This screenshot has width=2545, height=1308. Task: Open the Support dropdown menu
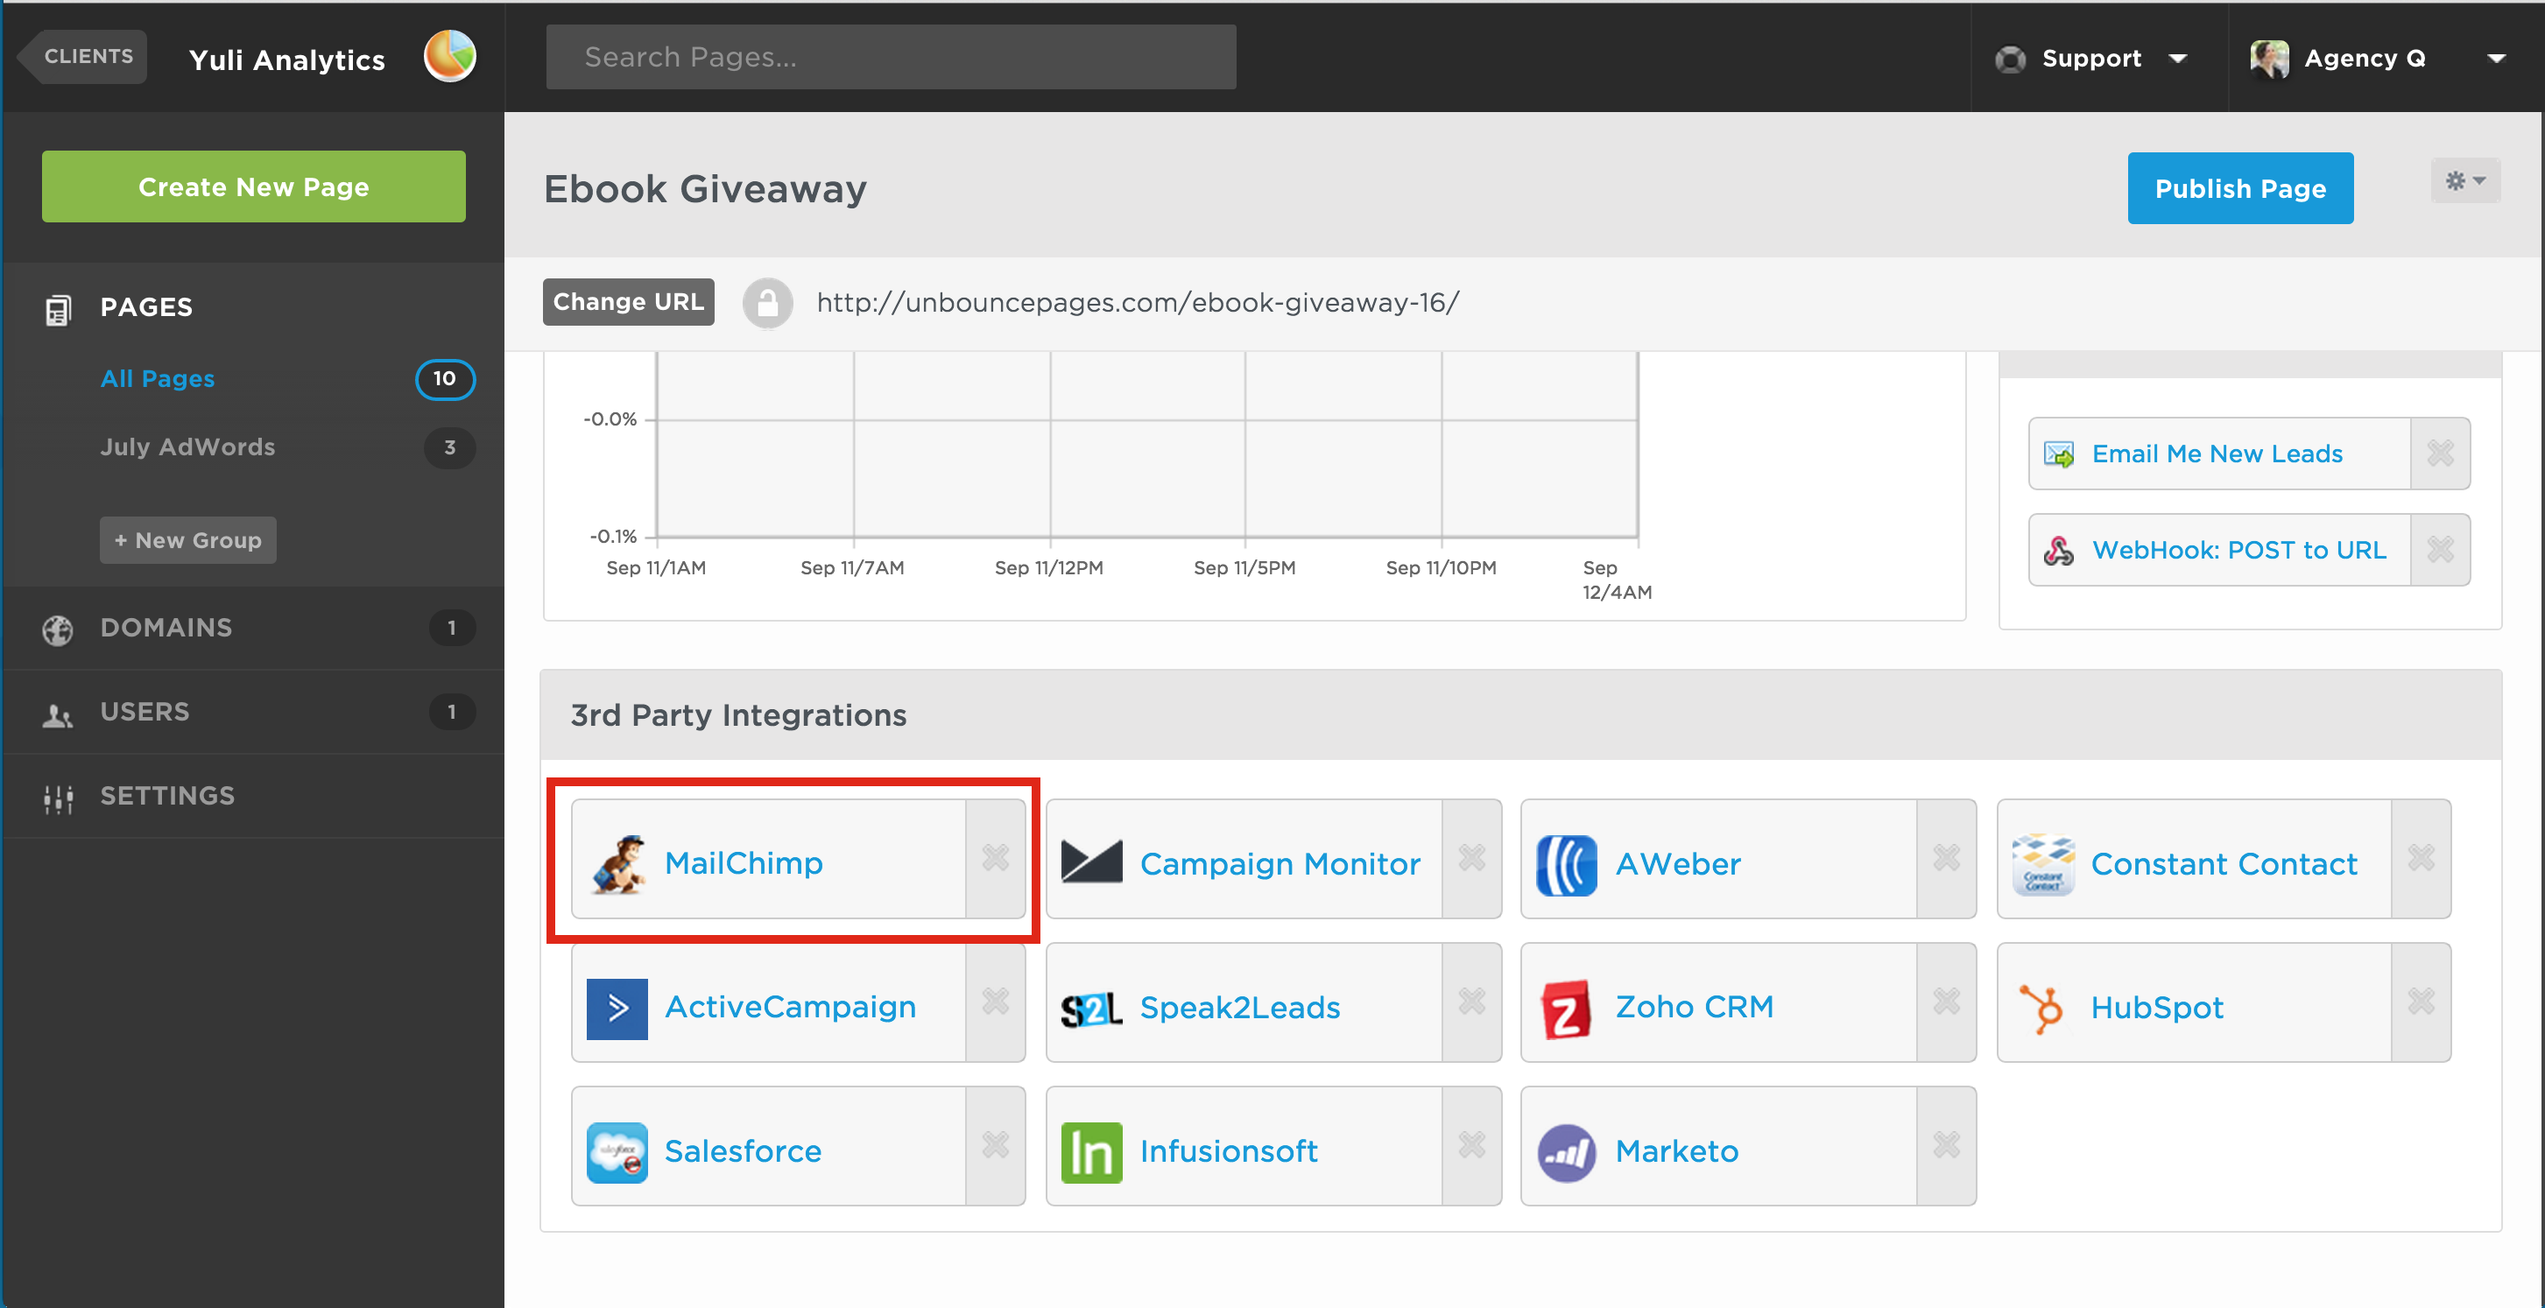tap(2091, 59)
